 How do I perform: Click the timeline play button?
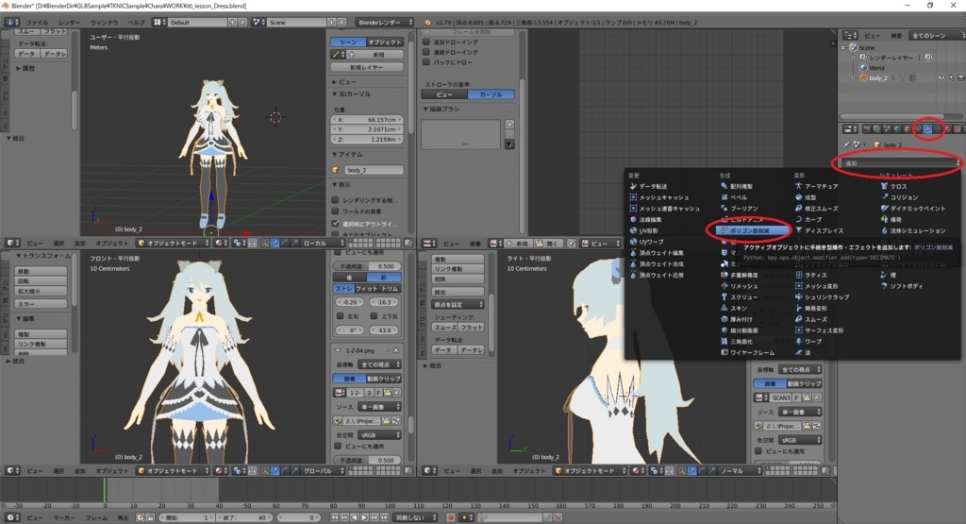click(364, 517)
